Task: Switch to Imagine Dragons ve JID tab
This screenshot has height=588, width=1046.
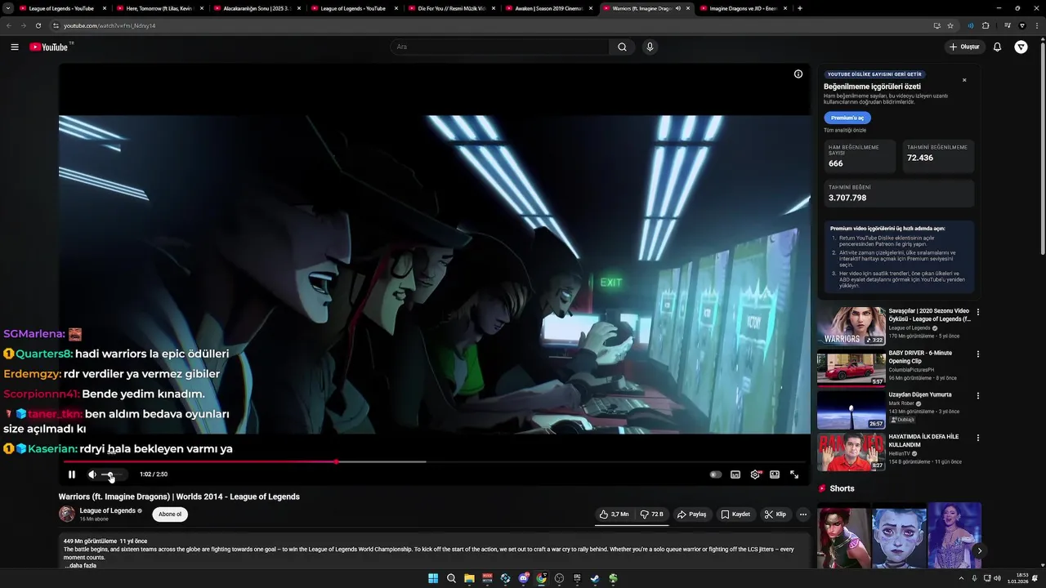Action: pos(743,8)
